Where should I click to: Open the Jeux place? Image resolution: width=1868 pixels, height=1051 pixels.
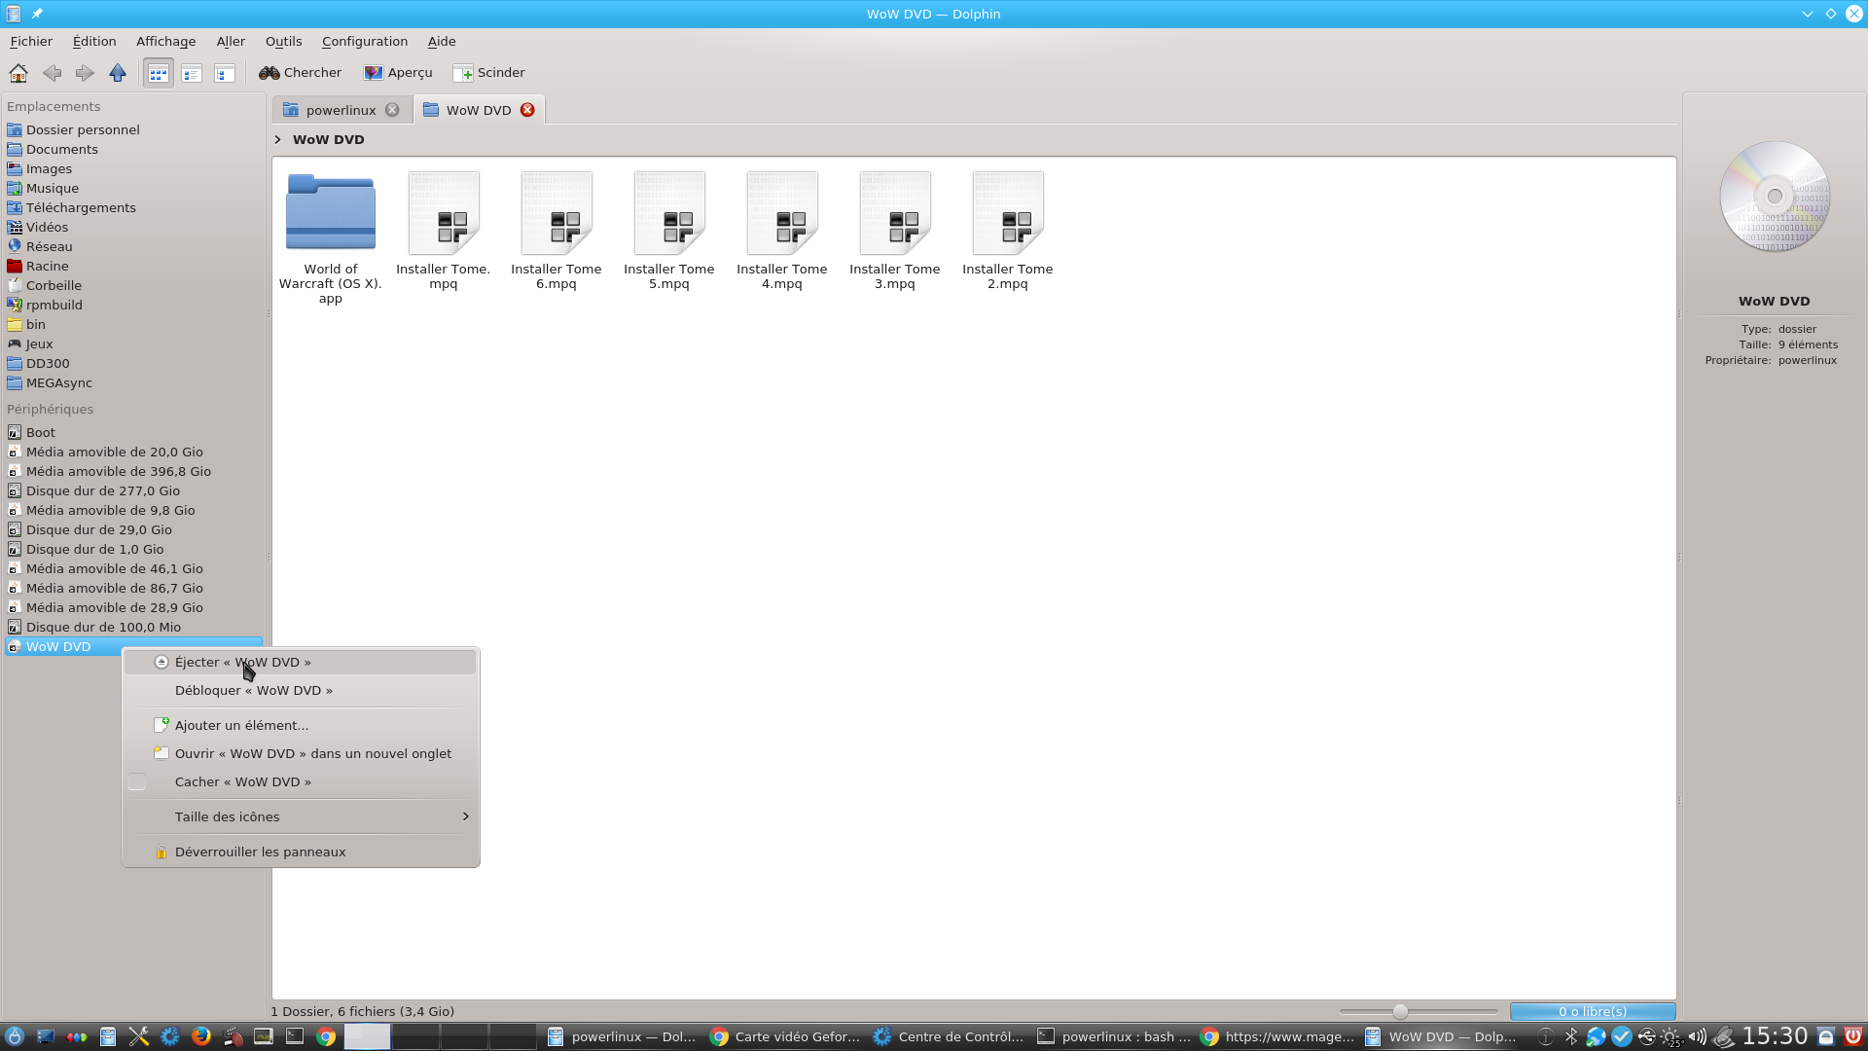point(133,344)
